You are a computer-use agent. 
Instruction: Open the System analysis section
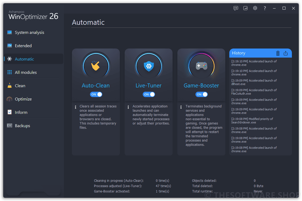point(34,32)
